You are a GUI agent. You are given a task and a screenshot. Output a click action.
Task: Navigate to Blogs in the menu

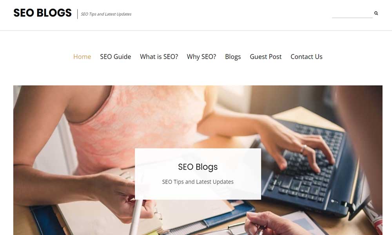pos(233,57)
